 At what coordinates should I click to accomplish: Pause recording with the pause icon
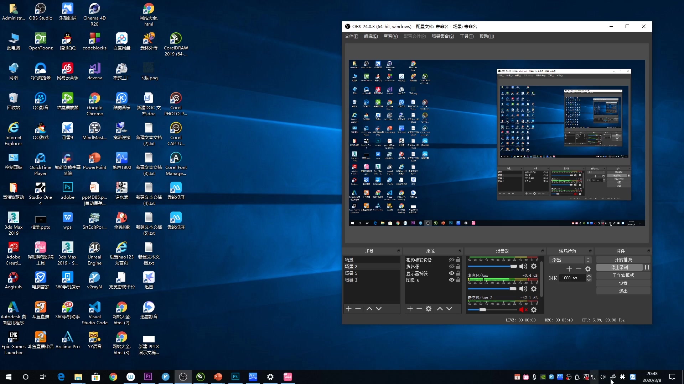647,267
